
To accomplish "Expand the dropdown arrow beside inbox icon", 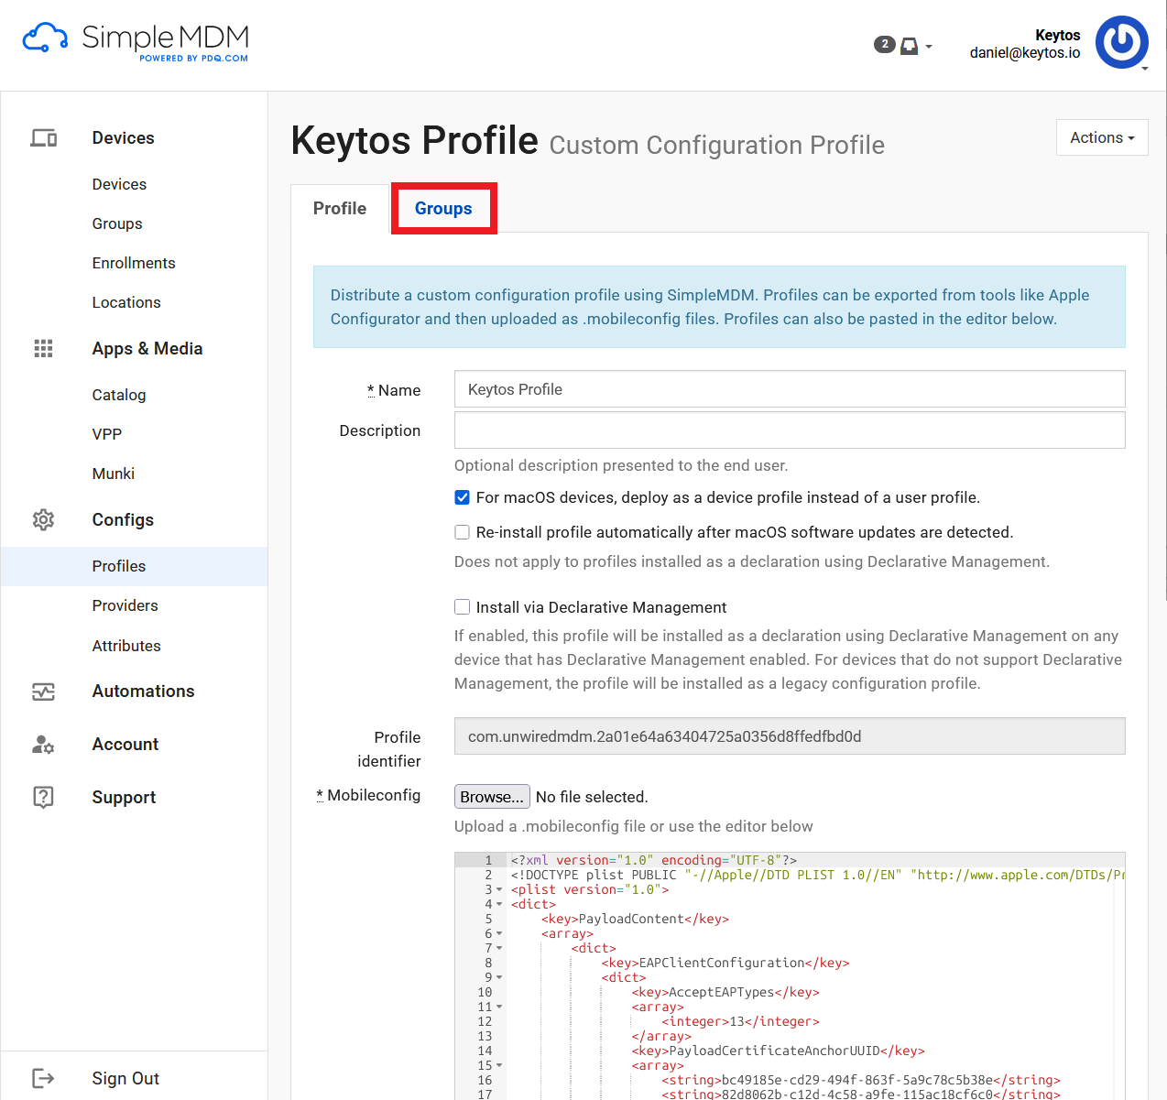I will (929, 47).
